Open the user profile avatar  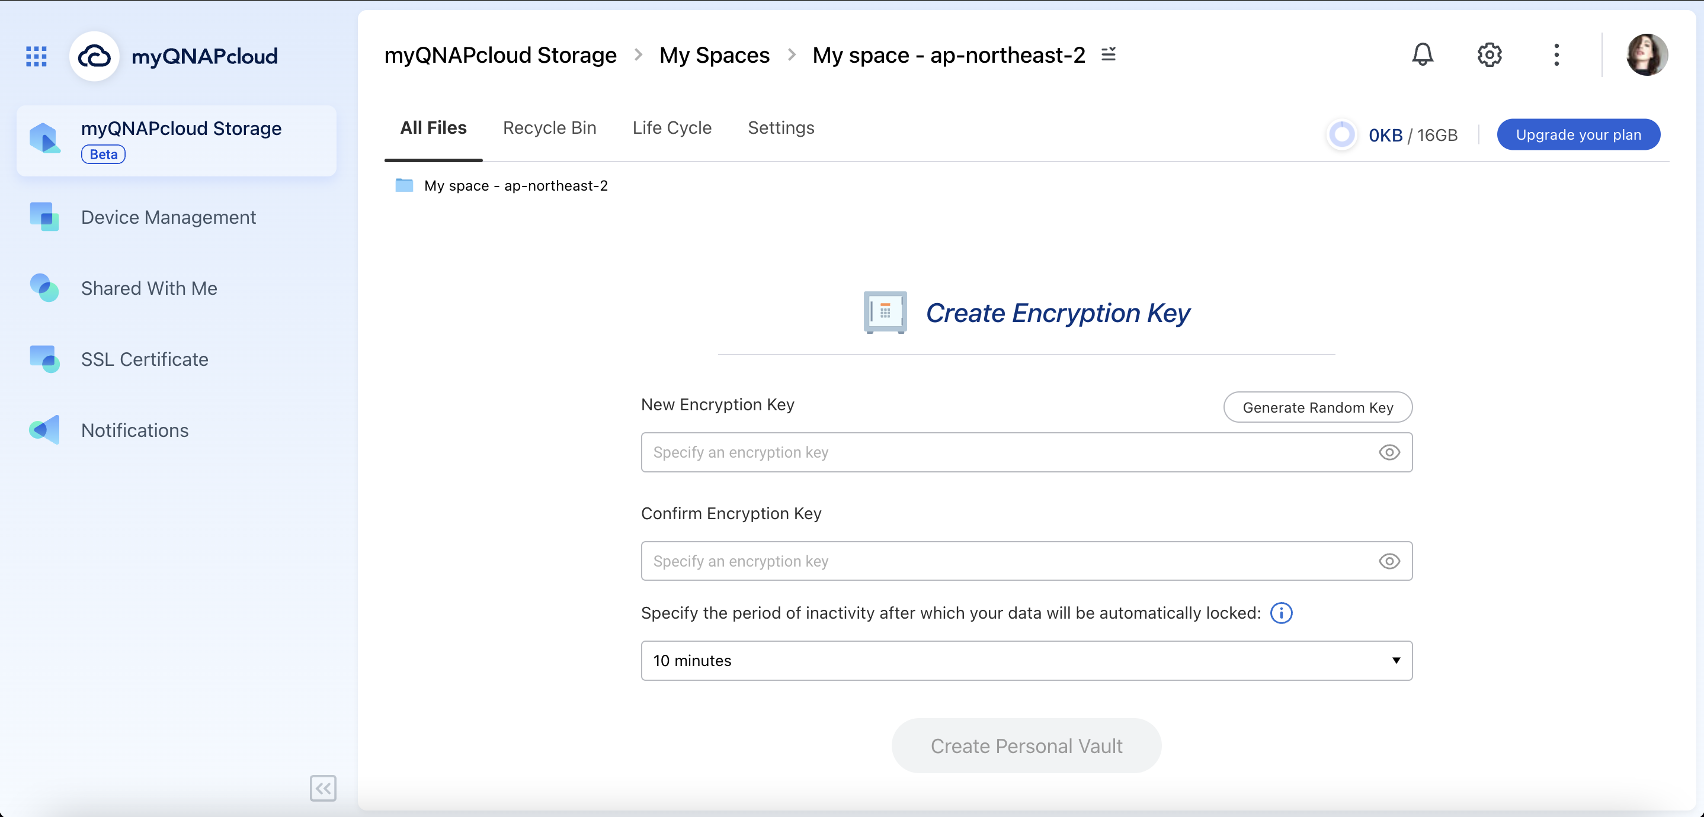point(1647,54)
